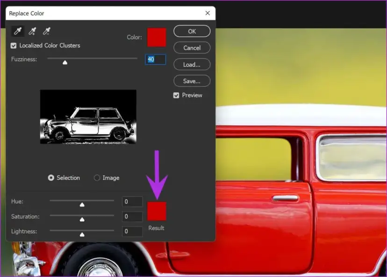Open the sampled Color swatch picker
This screenshot has width=387, height=277.
click(156, 38)
